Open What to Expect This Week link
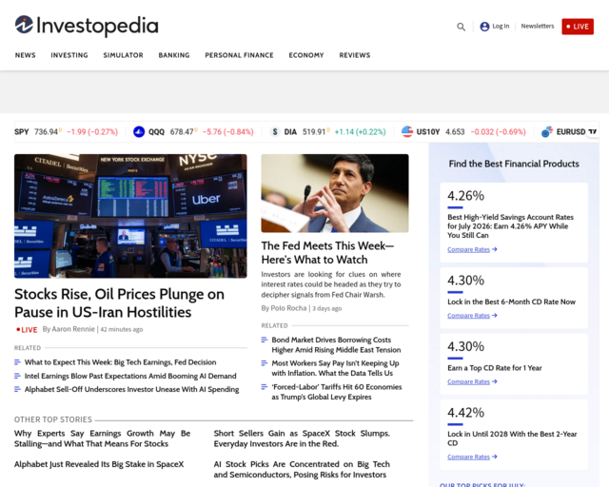The width and height of the screenshot is (609, 487). click(x=121, y=362)
